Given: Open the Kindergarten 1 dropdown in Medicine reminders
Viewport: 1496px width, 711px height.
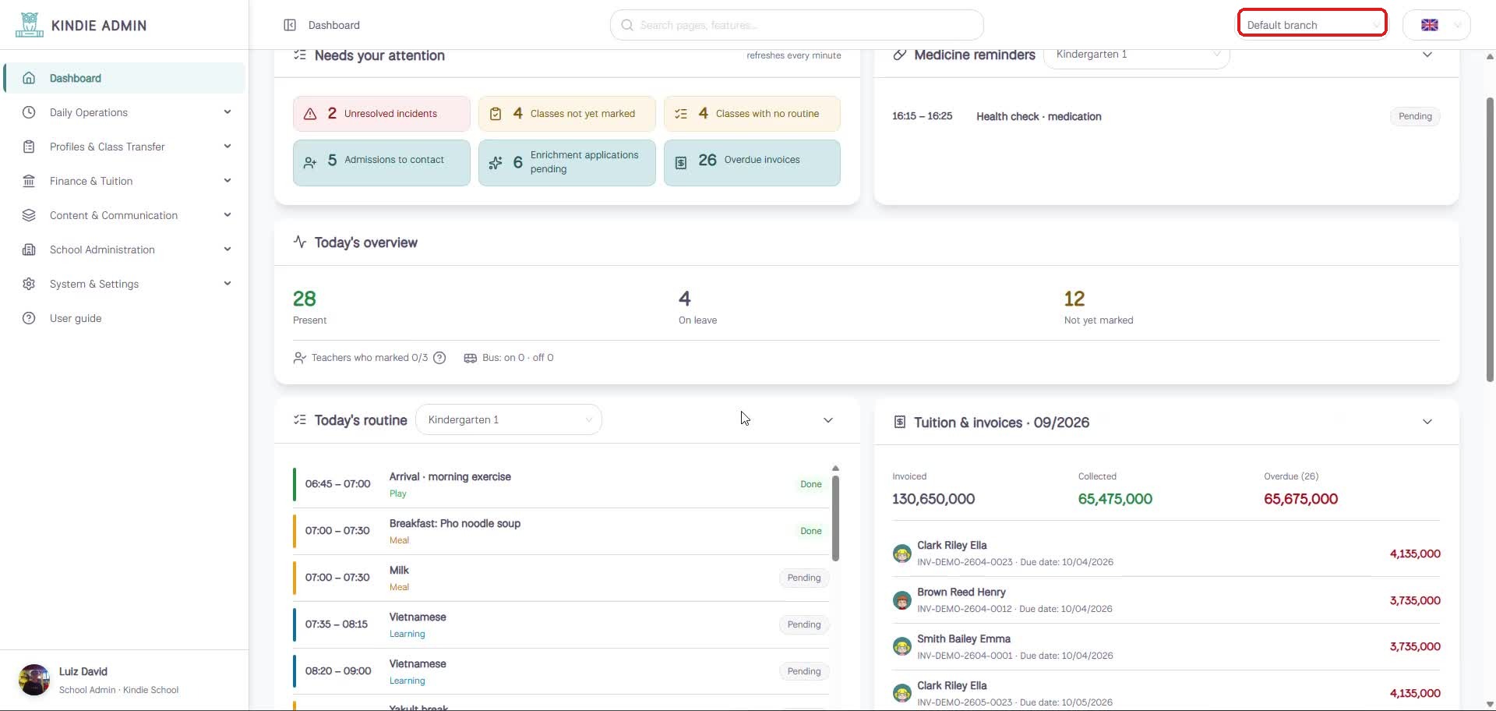Looking at the screenshot, I should [x=1136, y=55].
